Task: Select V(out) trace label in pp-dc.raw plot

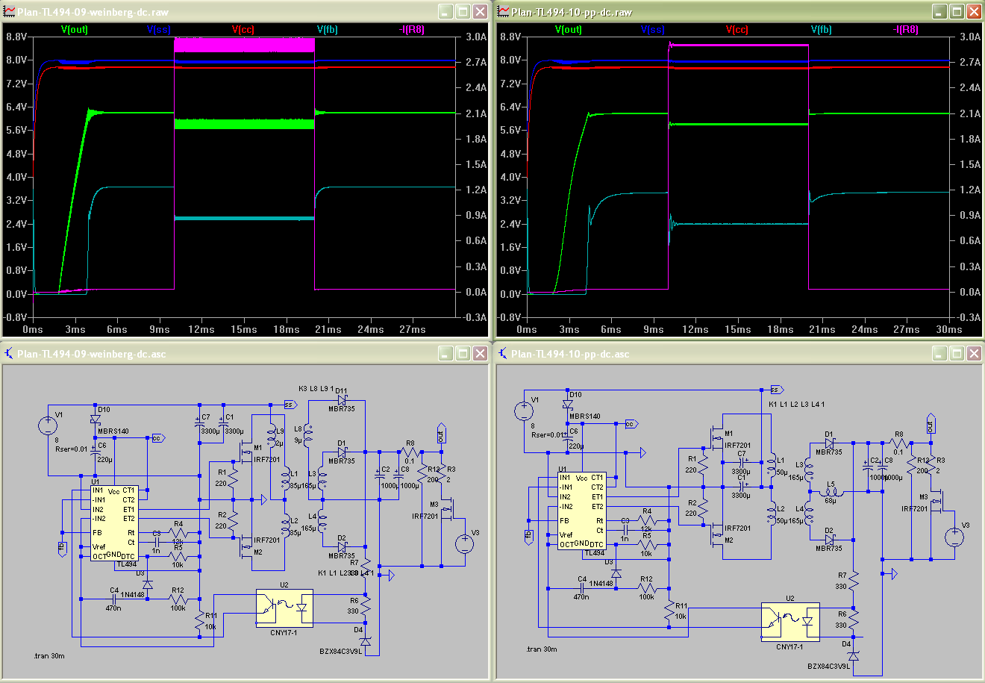Action: click(568, 29)
